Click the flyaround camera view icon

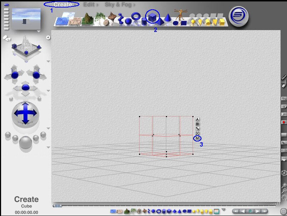(x=7, y=38)
